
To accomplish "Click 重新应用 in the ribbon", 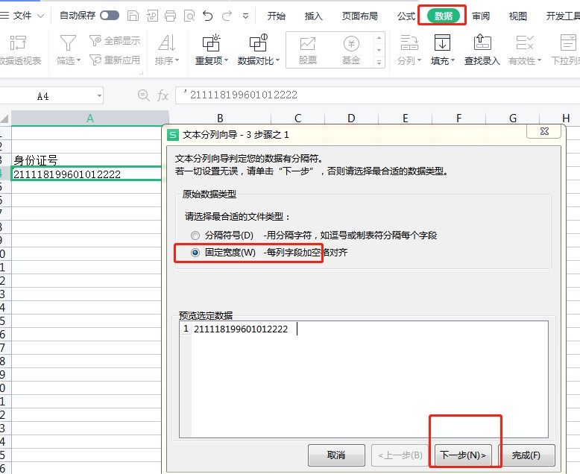I will [x=115, y=60].
